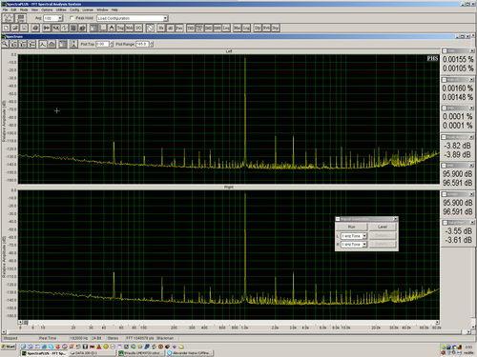Click the Plot Range value field
This screenshot has height=357, width=477.
click(x=142, y=44)
